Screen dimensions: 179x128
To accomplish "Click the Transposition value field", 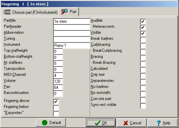I will (58, 70).
